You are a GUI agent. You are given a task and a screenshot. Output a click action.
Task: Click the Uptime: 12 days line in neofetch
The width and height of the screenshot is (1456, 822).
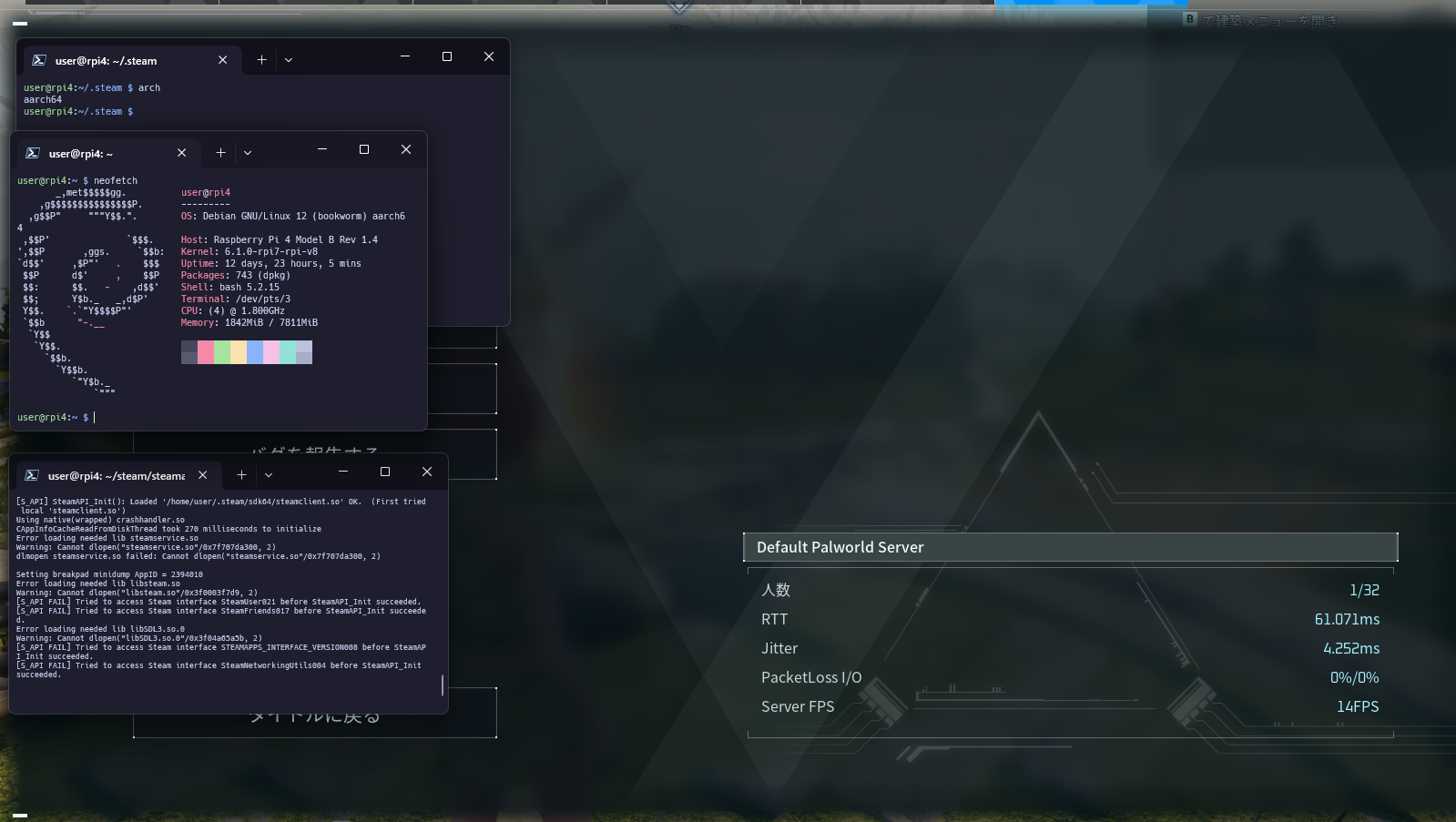271,264
